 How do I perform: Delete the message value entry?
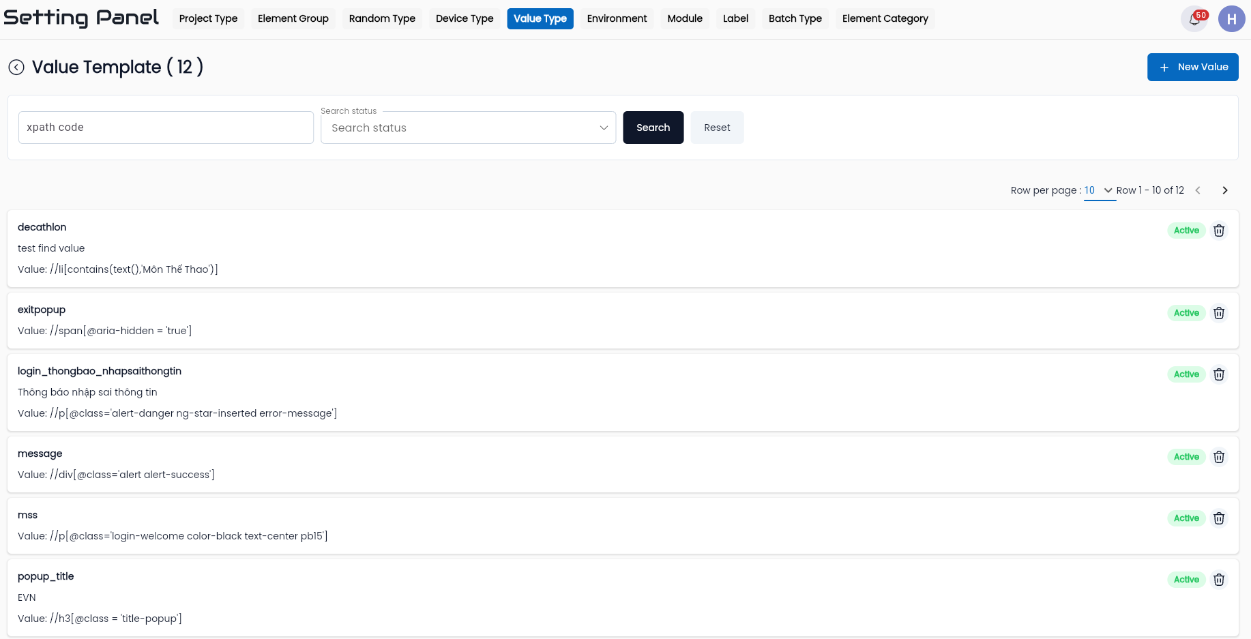(1219, 457)
